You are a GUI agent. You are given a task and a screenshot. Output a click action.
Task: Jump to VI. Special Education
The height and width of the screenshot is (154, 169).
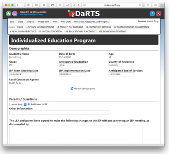click(51, 31)
